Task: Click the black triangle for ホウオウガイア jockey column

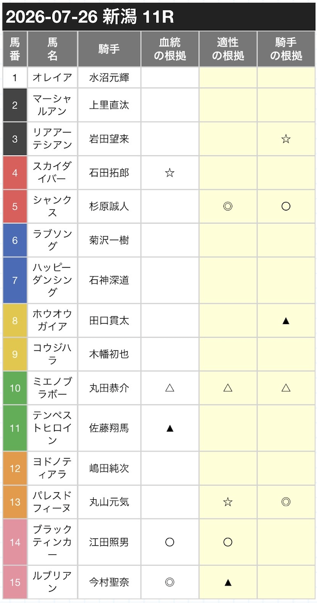Action: click(286, 321)
